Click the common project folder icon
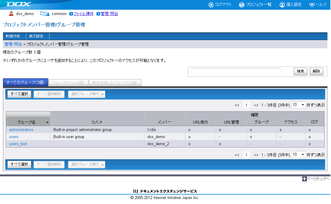331x204 pixels. (45, 14)
